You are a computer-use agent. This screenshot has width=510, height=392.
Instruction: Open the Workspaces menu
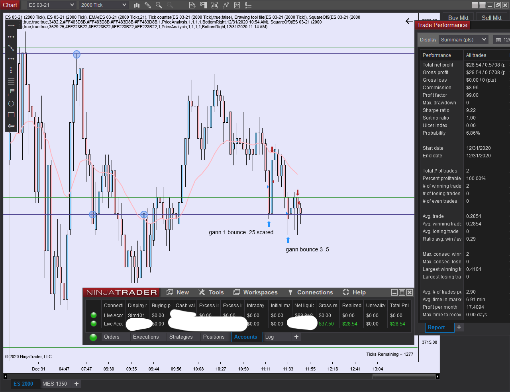click(255, 292)
